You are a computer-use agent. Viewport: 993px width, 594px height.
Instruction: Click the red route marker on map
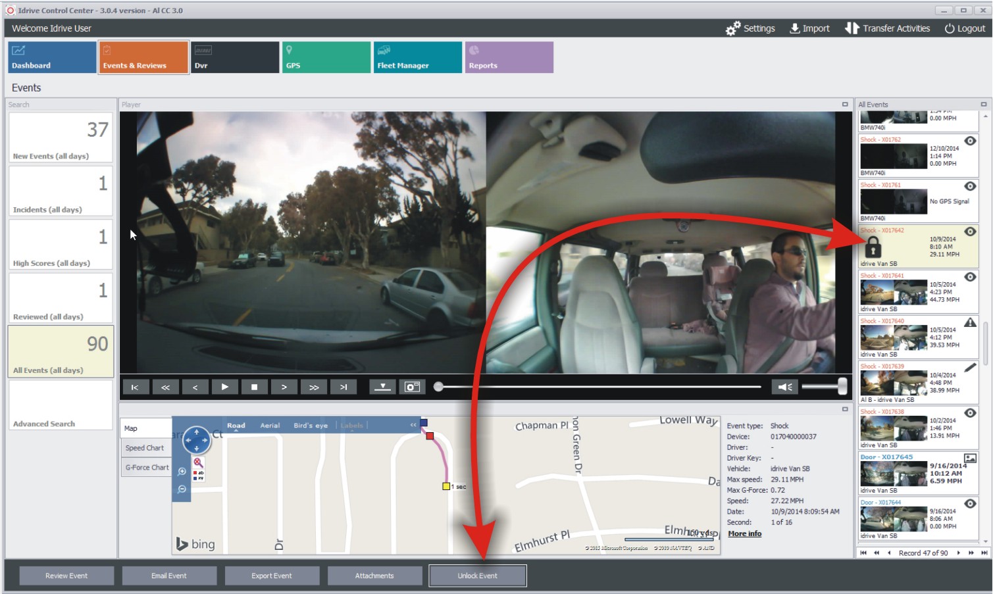tap(430, 436)
